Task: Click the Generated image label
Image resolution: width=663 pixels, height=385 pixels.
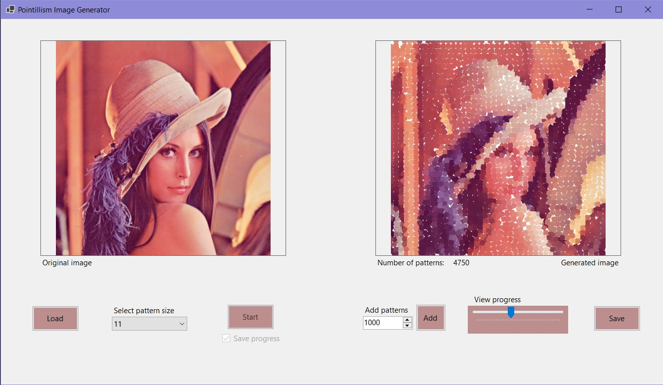Action: click(589, 263)
